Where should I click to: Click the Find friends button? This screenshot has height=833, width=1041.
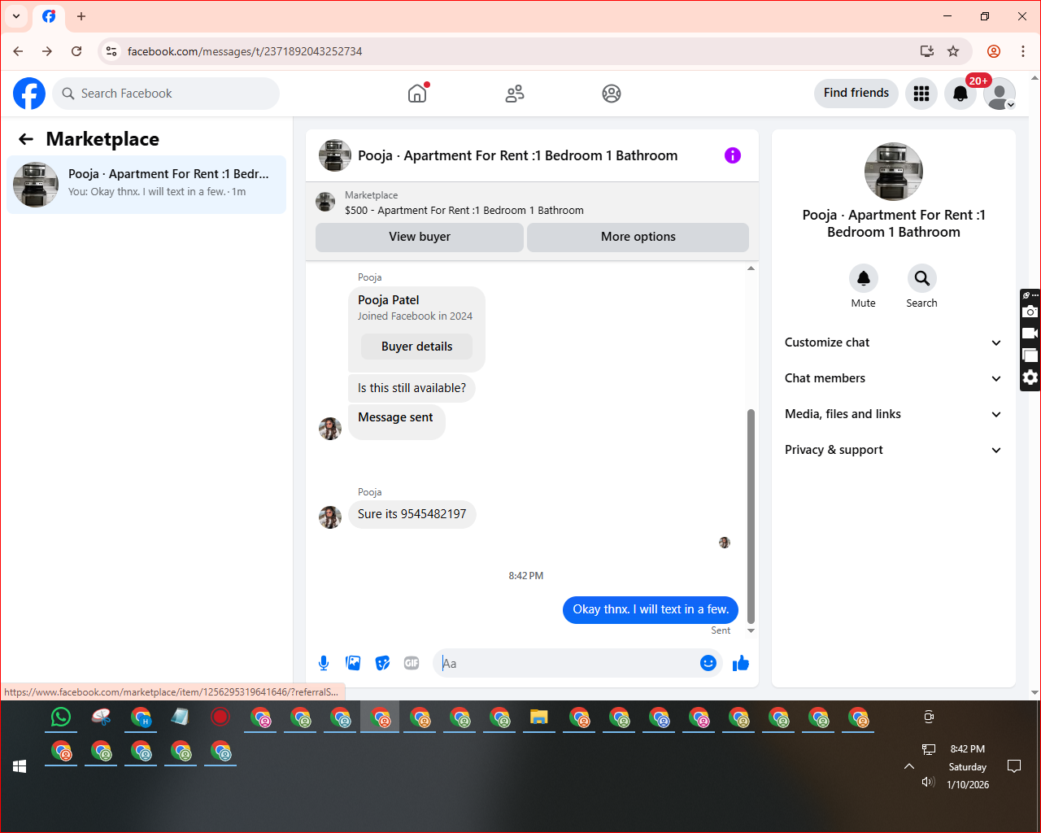coord(856,93)
